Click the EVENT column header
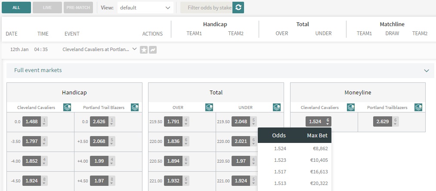 pyautogui.click(x=72, y=34)
